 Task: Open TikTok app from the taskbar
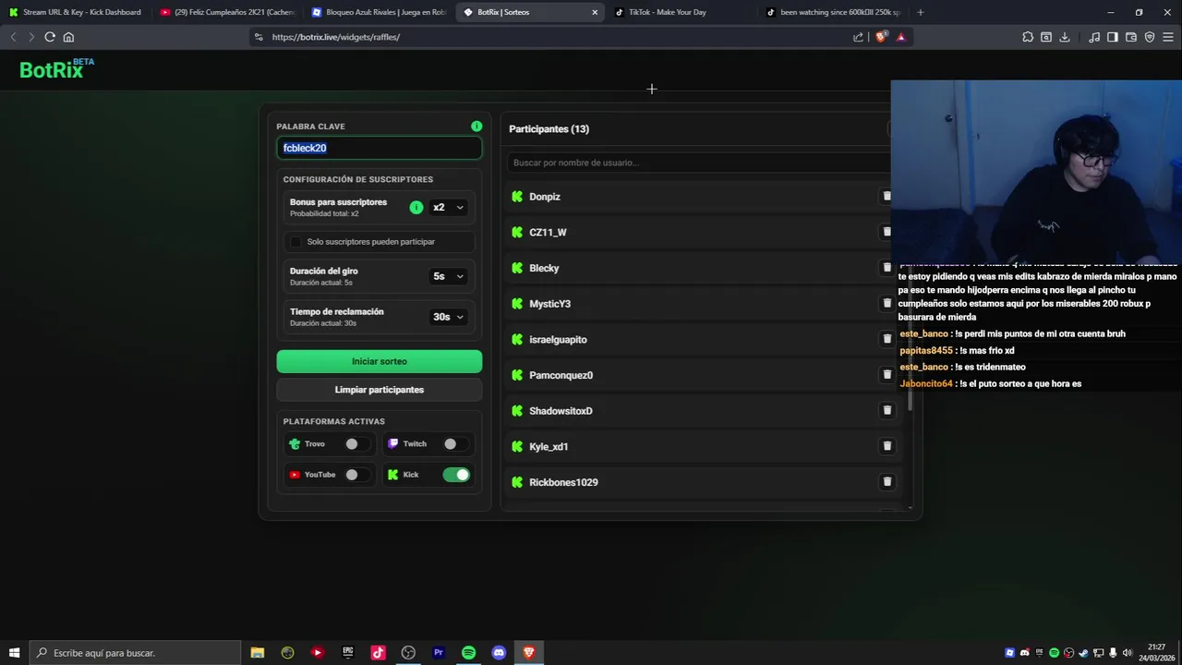coord(378,653)
